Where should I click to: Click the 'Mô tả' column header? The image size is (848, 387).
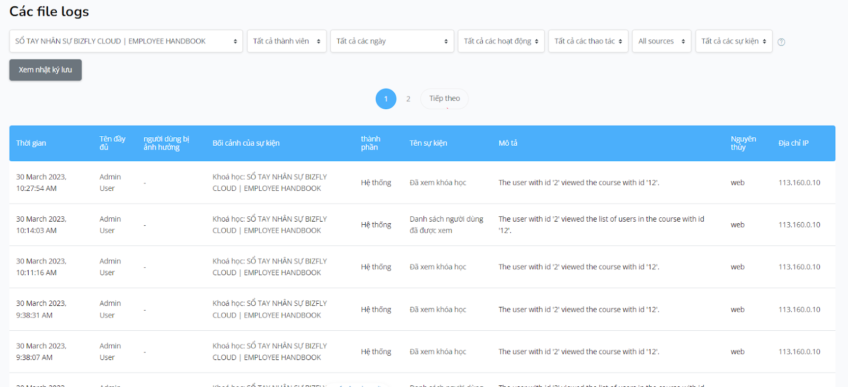(508, 143)
